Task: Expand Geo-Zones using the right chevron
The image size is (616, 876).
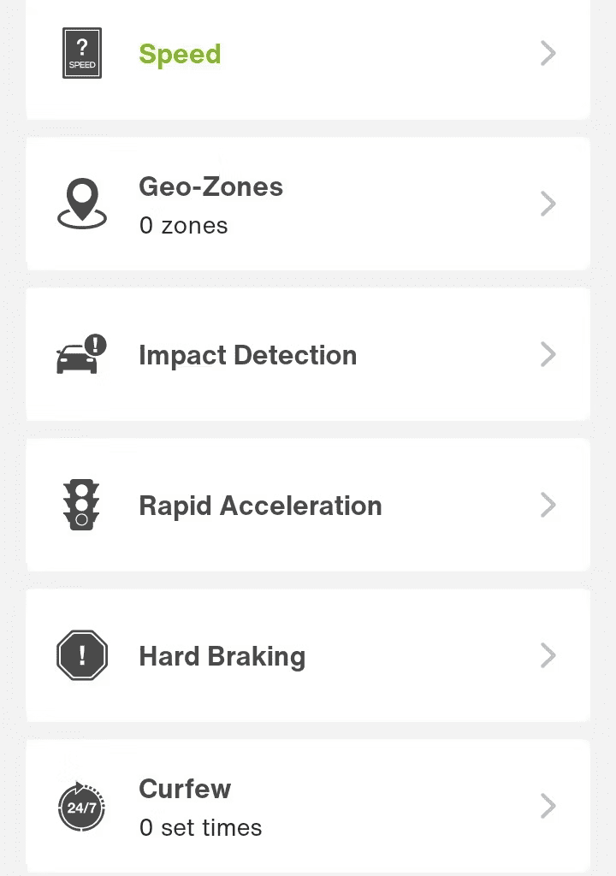Action: [548, 204]
